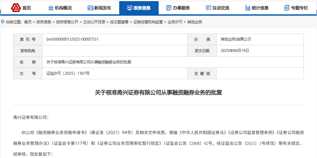
Task: Click the 业务许可 breadcrumb link
Action: [175, 22]
